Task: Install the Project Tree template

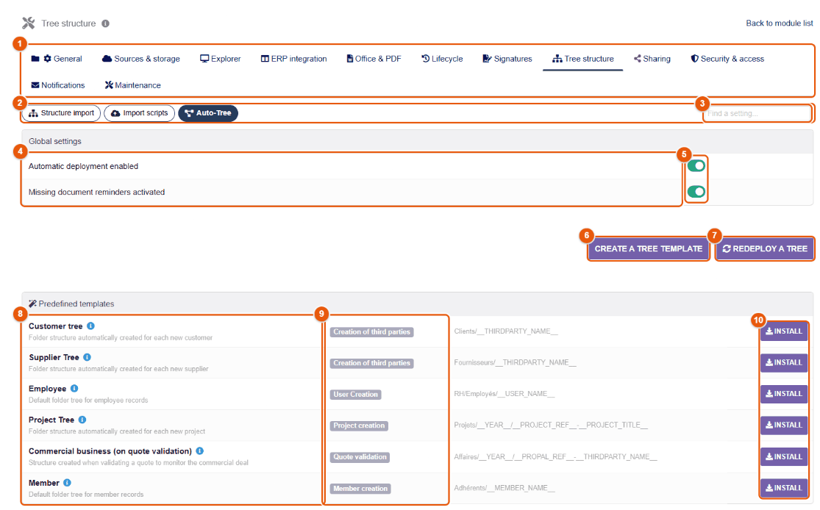Action: tap(784, 425)
